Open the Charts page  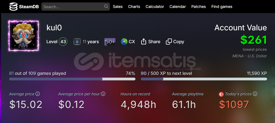point(134,7)
